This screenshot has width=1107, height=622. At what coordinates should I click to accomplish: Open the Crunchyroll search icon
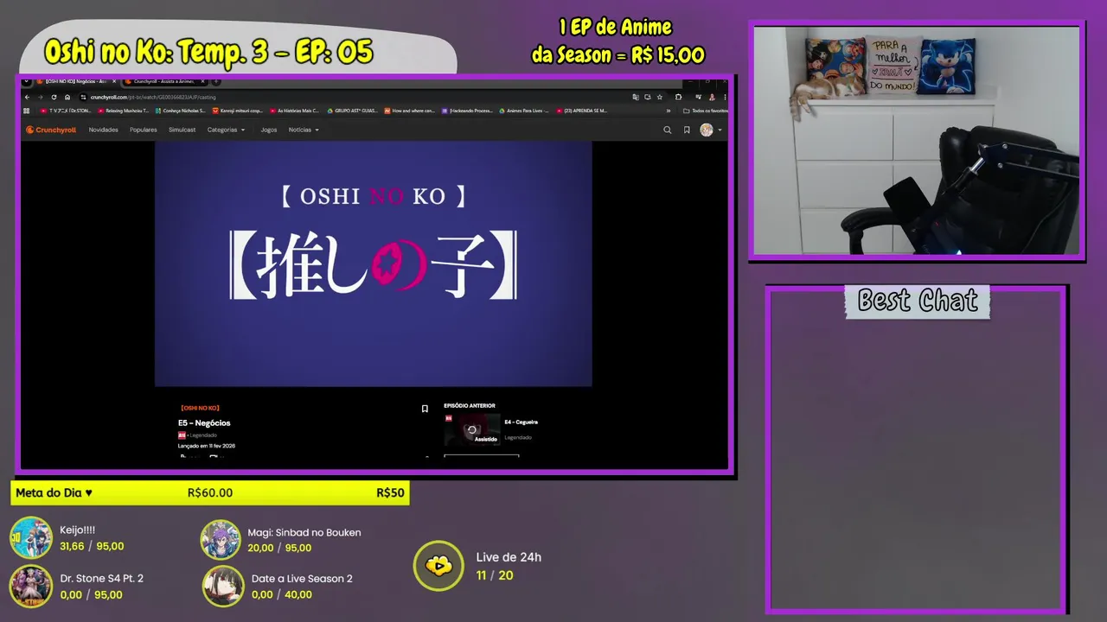(667, 130)
